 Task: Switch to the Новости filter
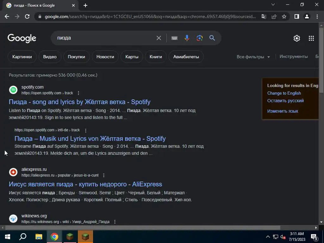(x=105, y=57)
